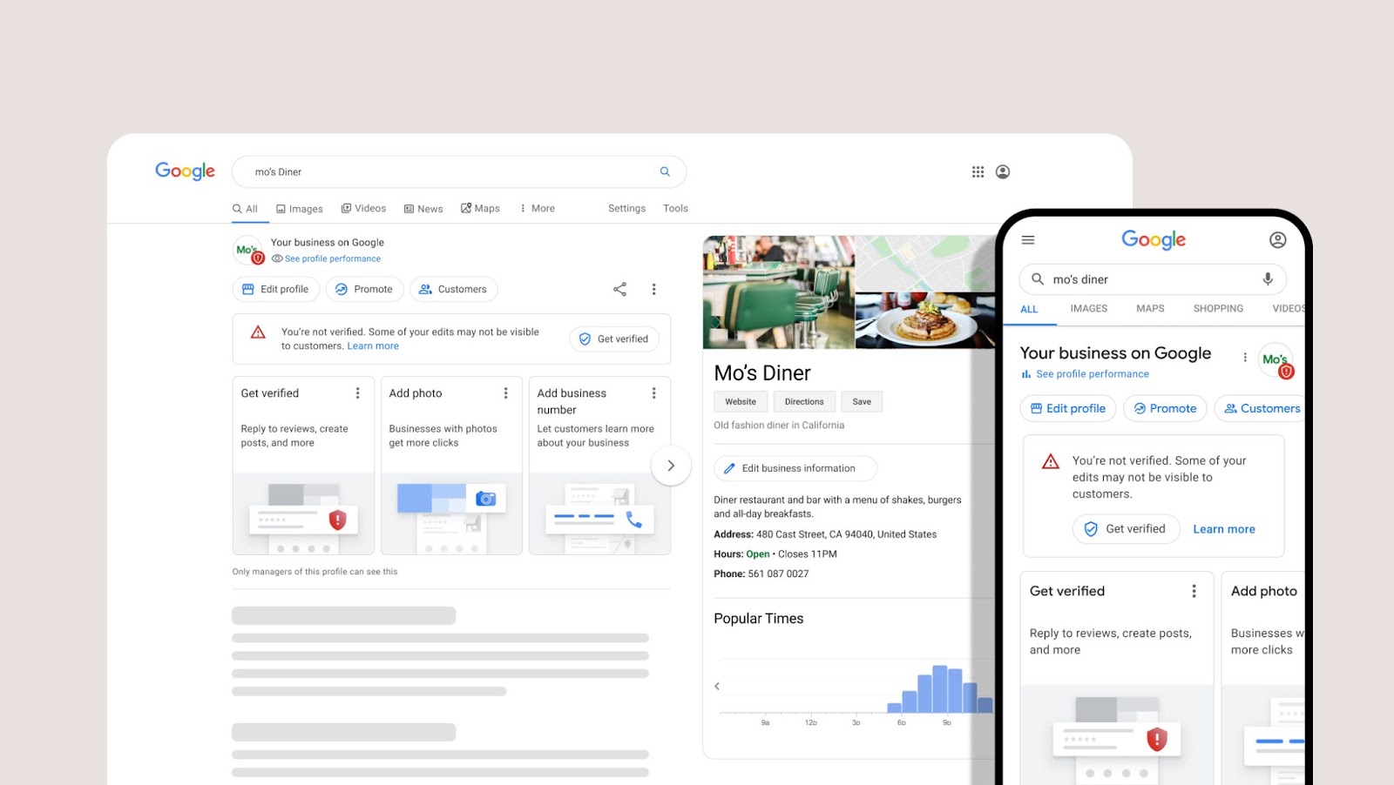Open the kebab menu on the Add photo card
Viewport: 1394px width, 785px height.
point(507,392)
